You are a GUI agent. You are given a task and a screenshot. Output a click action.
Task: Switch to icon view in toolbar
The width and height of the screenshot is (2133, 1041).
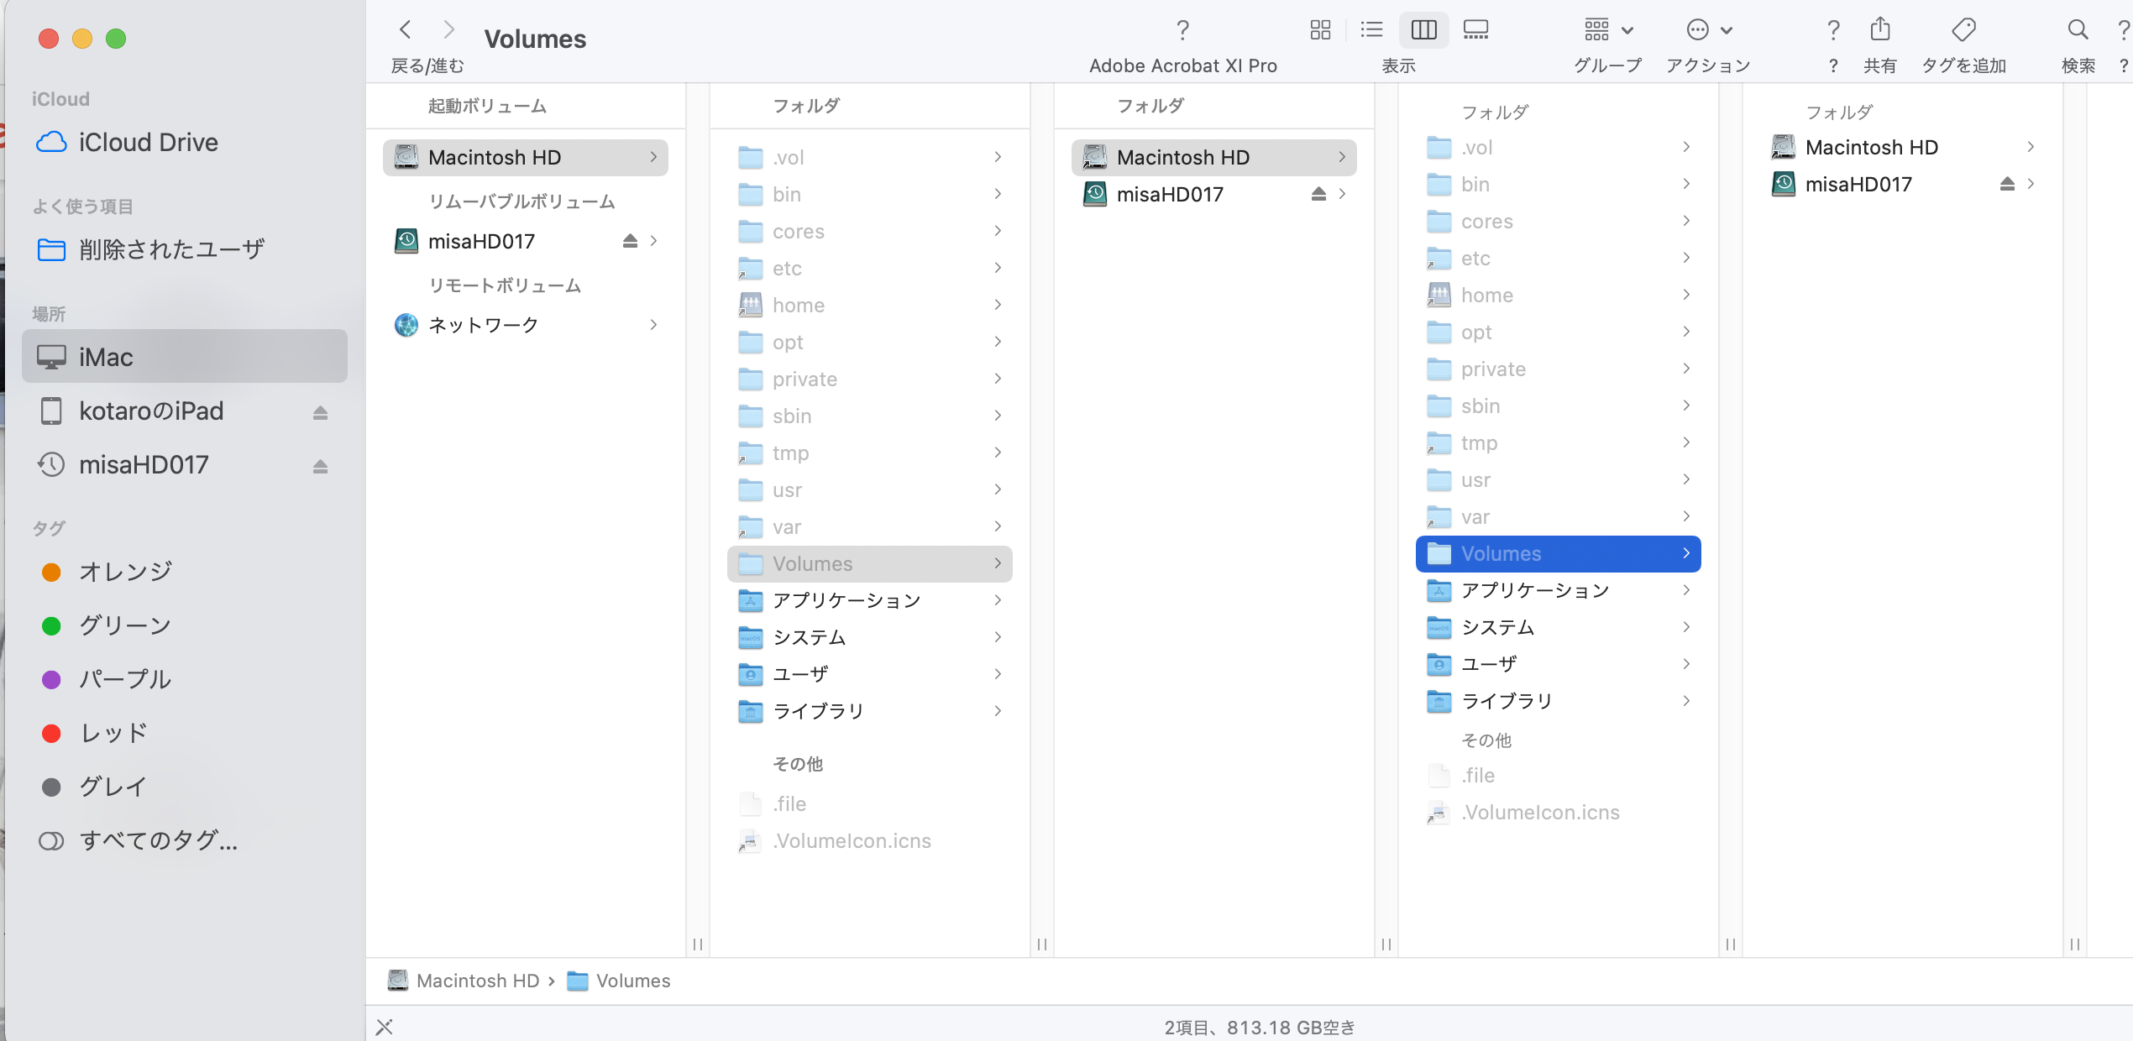pyautogui.click(x=1320, y=30)
